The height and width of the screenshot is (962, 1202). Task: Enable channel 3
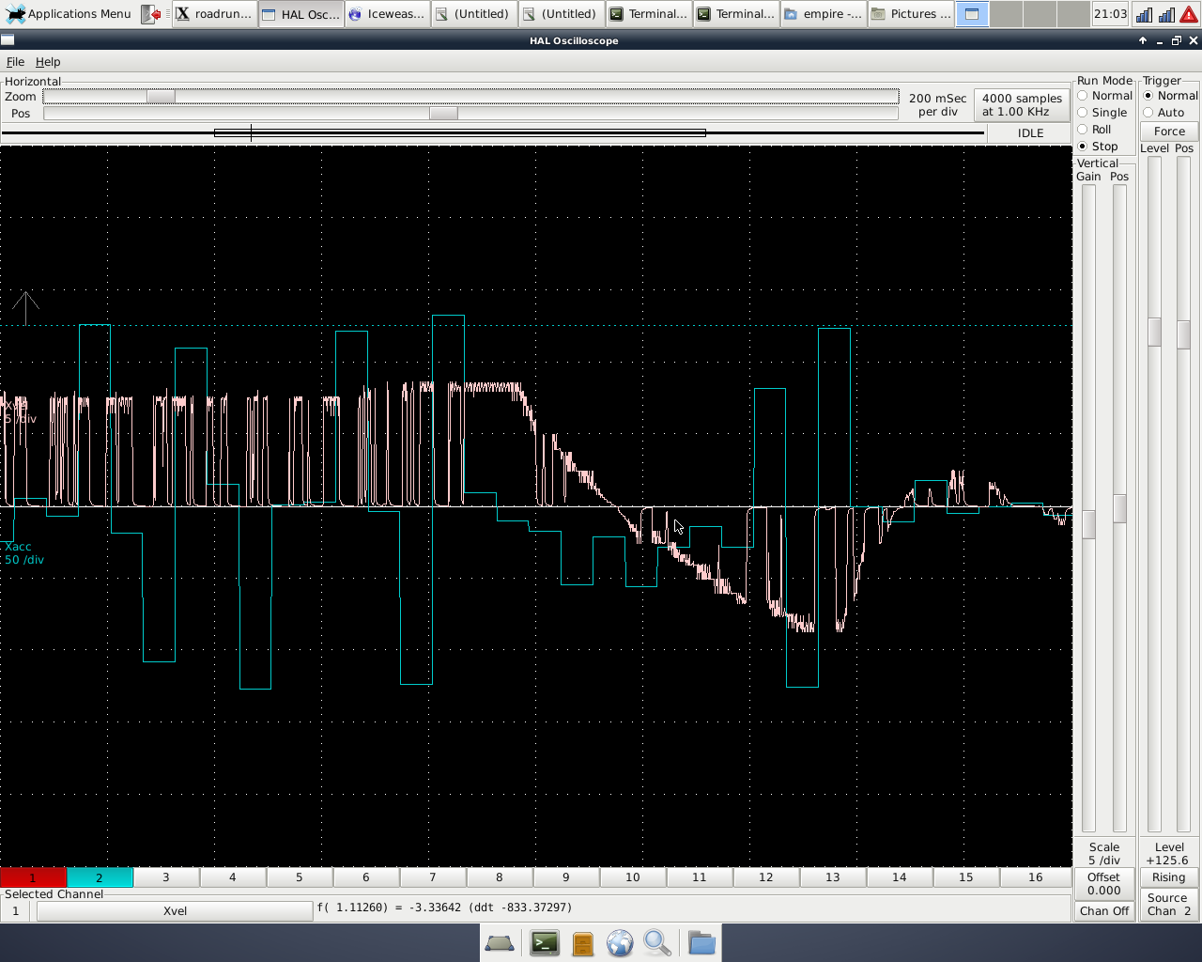(x=166, y=877)
